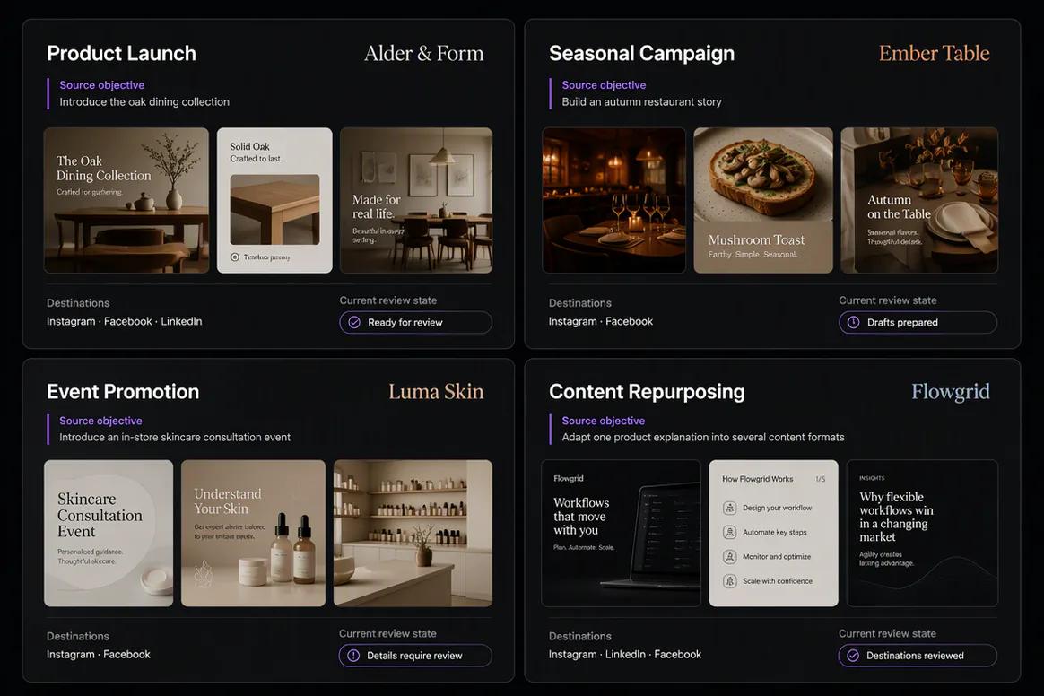
Task: Open the Ready for review status pill
Action: pos(415,322)
